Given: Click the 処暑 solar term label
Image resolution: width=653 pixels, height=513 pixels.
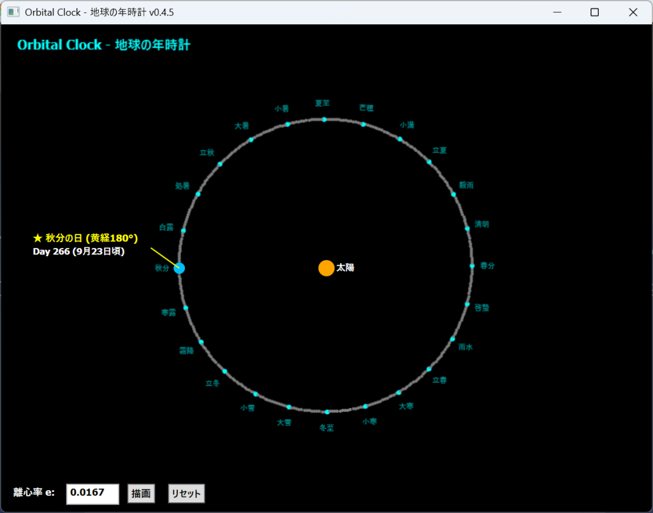Looking at the screenshot, I should [x=182, y=185].
